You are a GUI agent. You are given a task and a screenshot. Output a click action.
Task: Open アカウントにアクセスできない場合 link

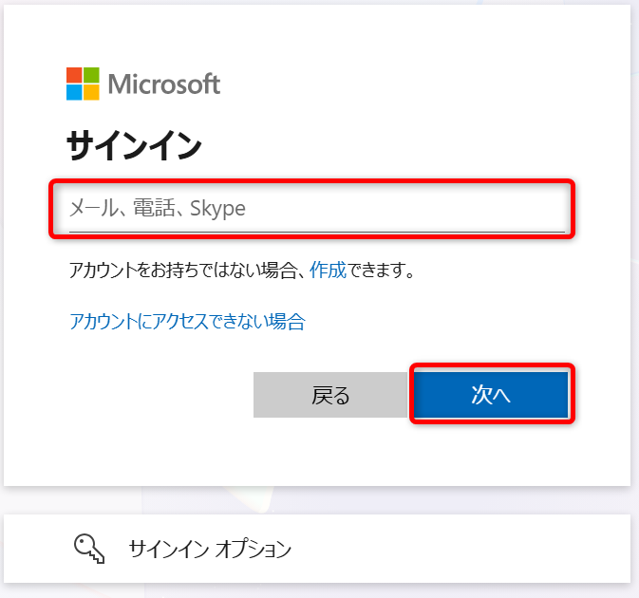(187, 322)
